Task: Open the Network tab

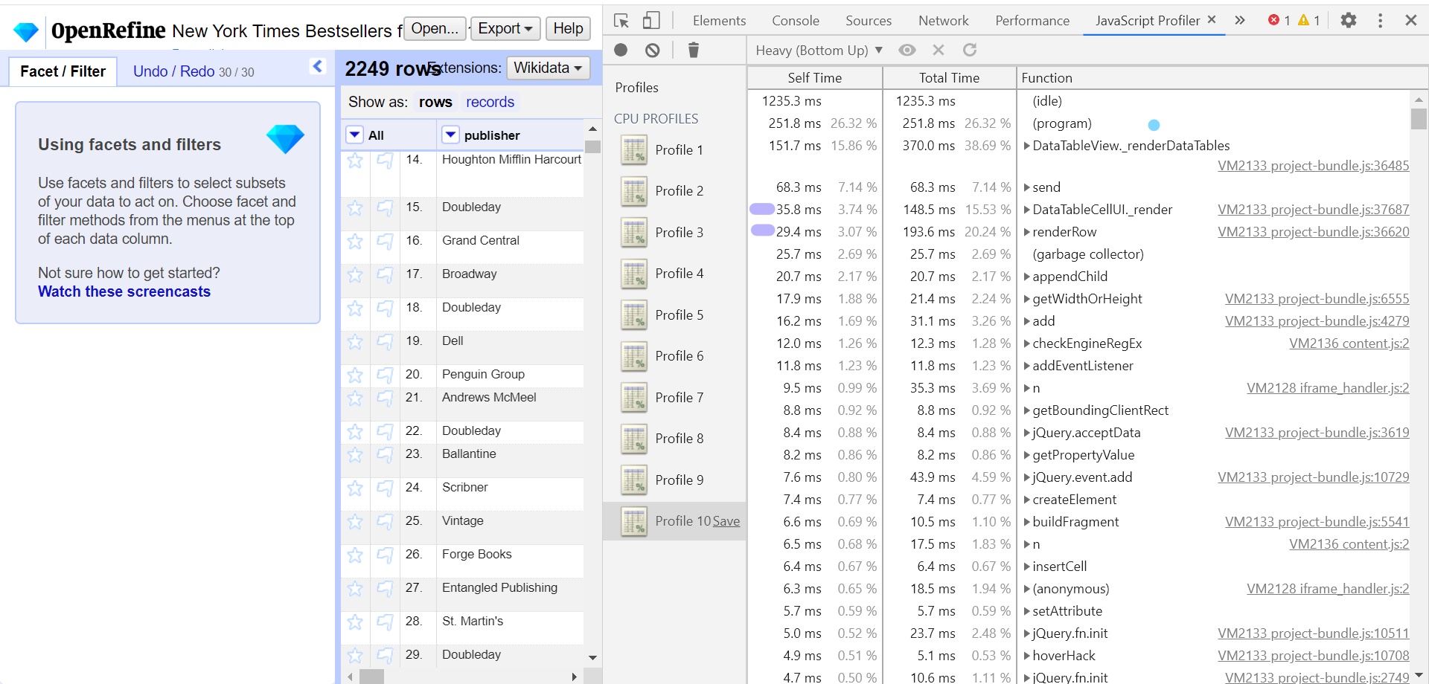Action: (x=943, y=21)
